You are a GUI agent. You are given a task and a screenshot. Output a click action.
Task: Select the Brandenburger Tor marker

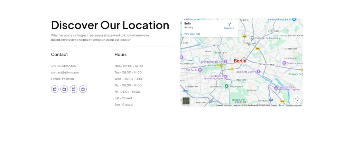pyautogui.click(x=225, y=62)
